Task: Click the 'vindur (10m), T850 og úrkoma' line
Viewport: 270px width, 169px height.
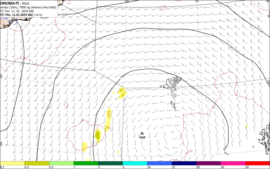Action: point(28,7)
